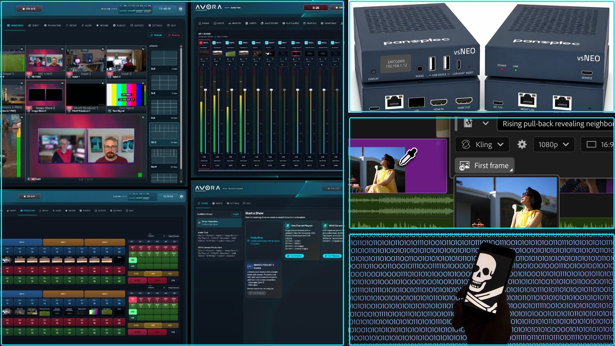Select the 4x4 multiview layout thumbnail
The height and width of the screenshot is (346, 615).
point(164,107)
